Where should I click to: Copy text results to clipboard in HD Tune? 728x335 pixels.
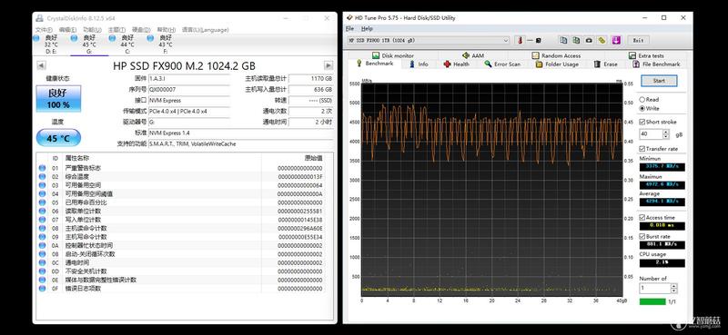[563, 40]
